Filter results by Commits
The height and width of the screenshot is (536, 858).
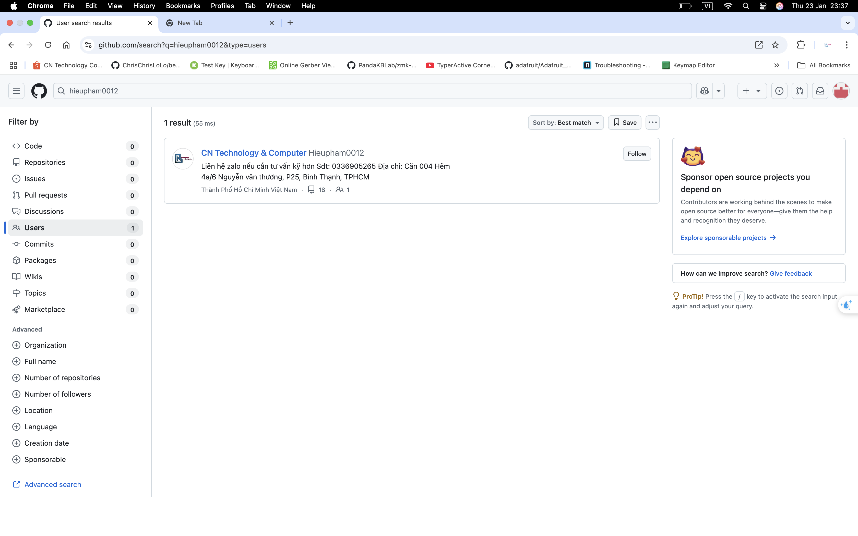[75, 244]
